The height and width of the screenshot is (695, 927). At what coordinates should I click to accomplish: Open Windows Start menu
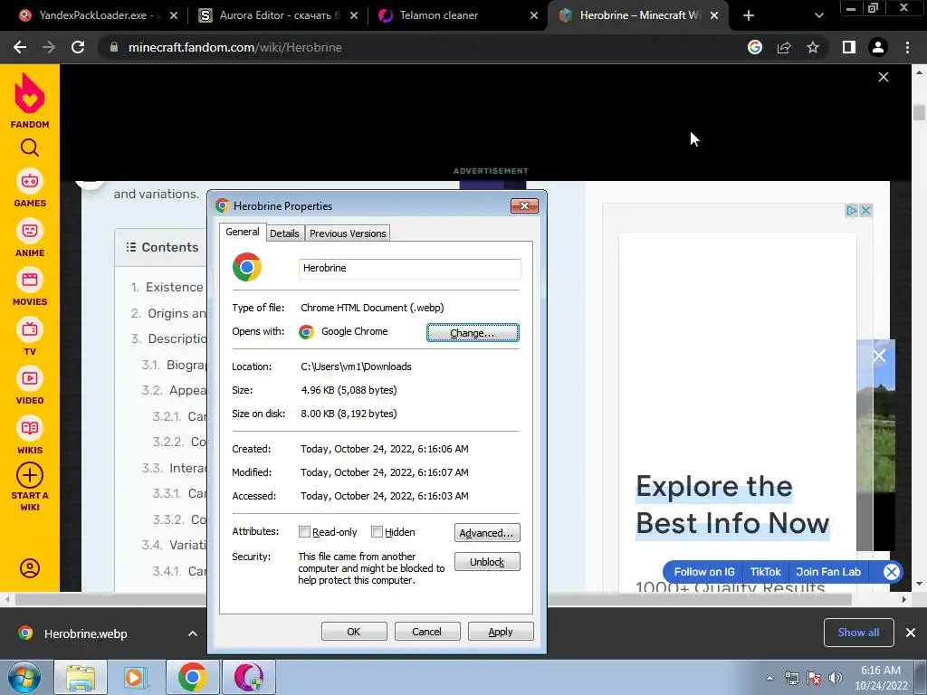(x=24, y=677)
